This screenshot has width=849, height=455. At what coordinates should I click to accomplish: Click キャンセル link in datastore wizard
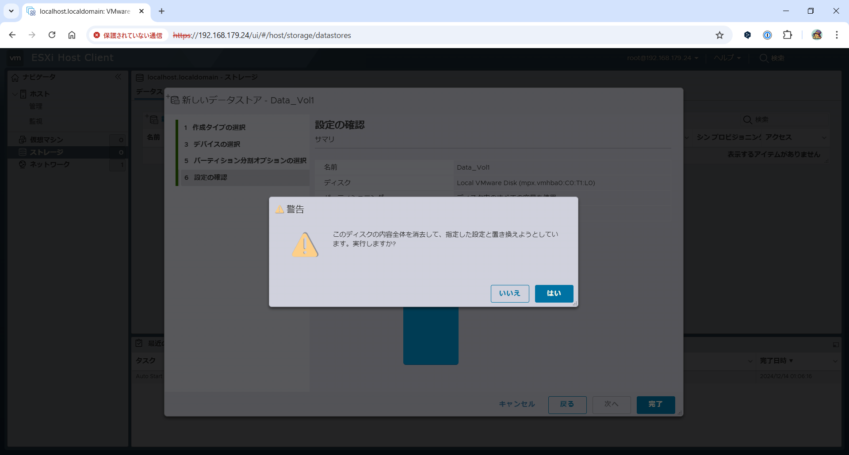click(517, 404)
